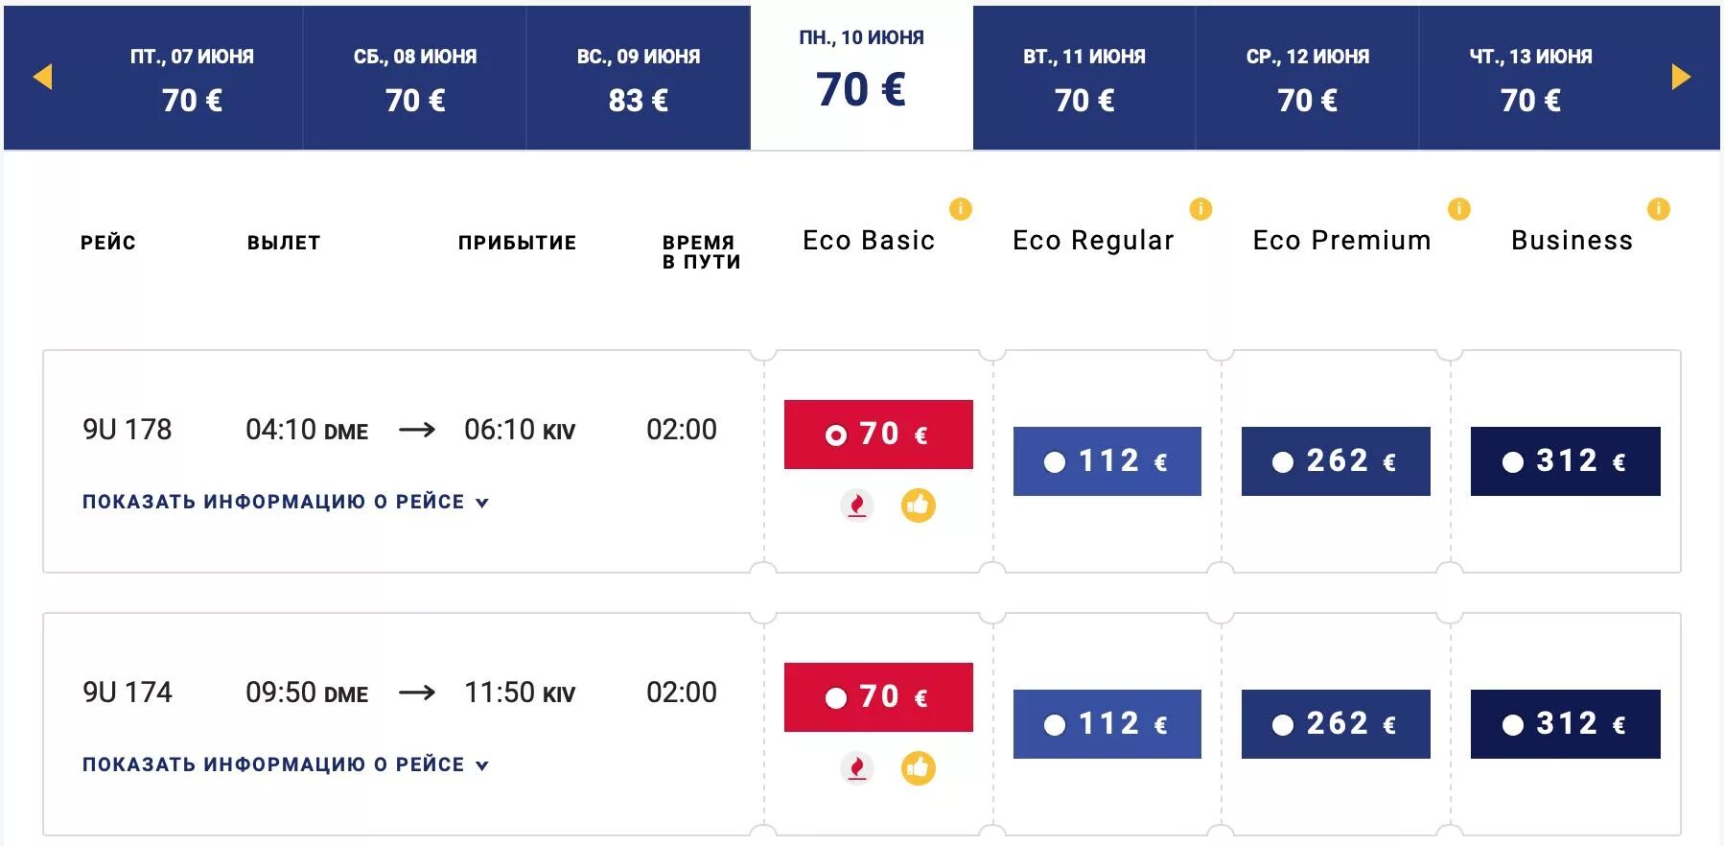Select the 70 € Eco Basic fare for 9U 178
The width and height of the screenshot is (1724, 846).
click(x=878, y=435)
